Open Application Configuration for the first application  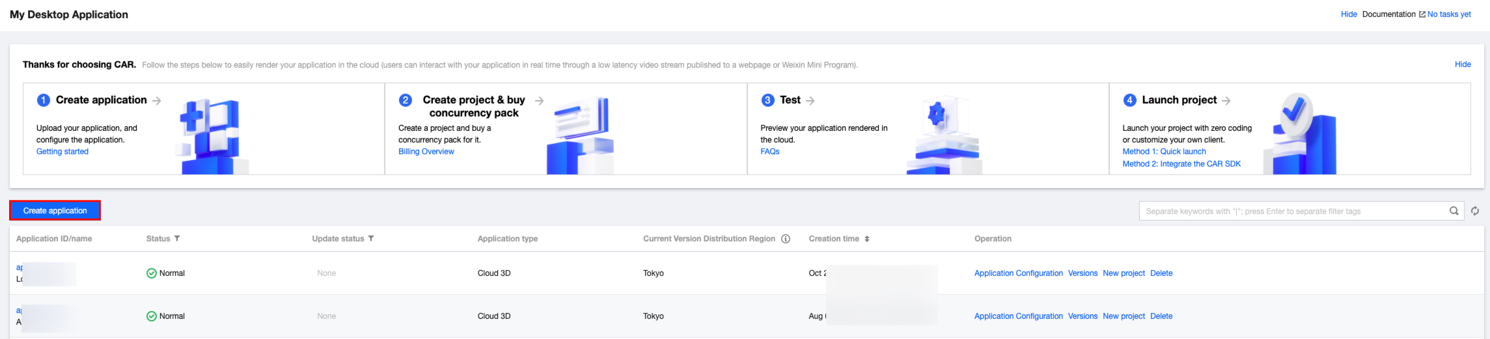point(1018,273)
